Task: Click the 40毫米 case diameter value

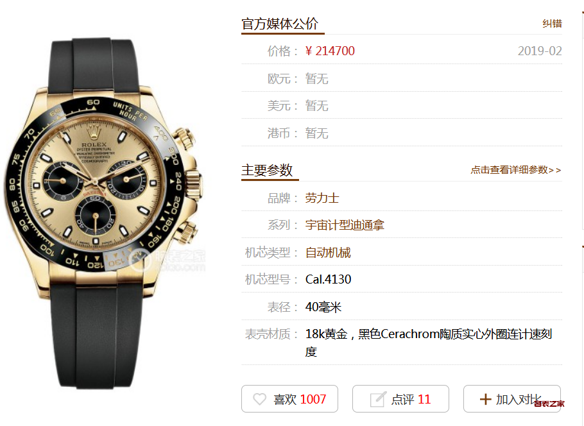Action: [x=323, y=307]
